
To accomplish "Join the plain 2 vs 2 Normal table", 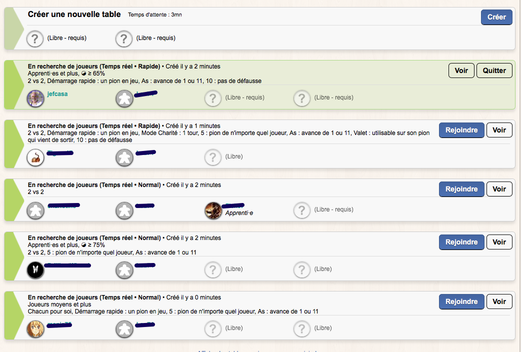I will pyautogui.click(x=461, y=189).
